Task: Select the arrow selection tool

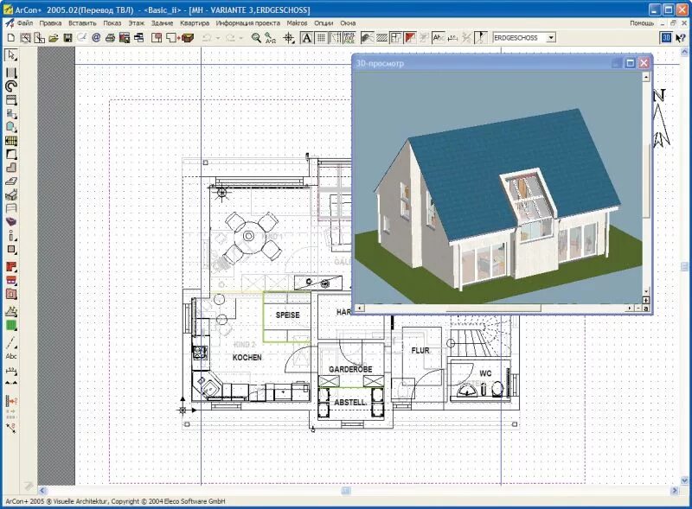Action: tap(11, 55)
